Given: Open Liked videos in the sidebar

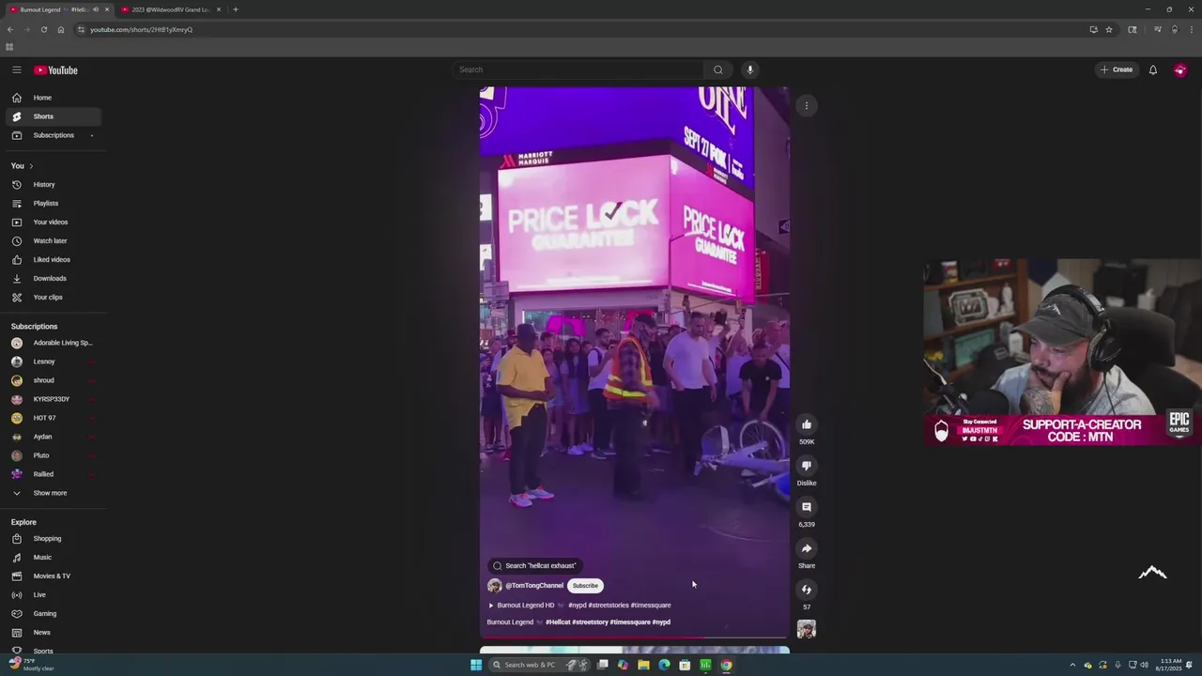Looking at the screenshot, I should click(x=52, y=260).
